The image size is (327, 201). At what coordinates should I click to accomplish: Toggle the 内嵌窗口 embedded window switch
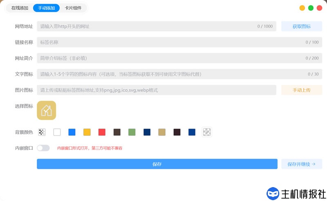43,148
